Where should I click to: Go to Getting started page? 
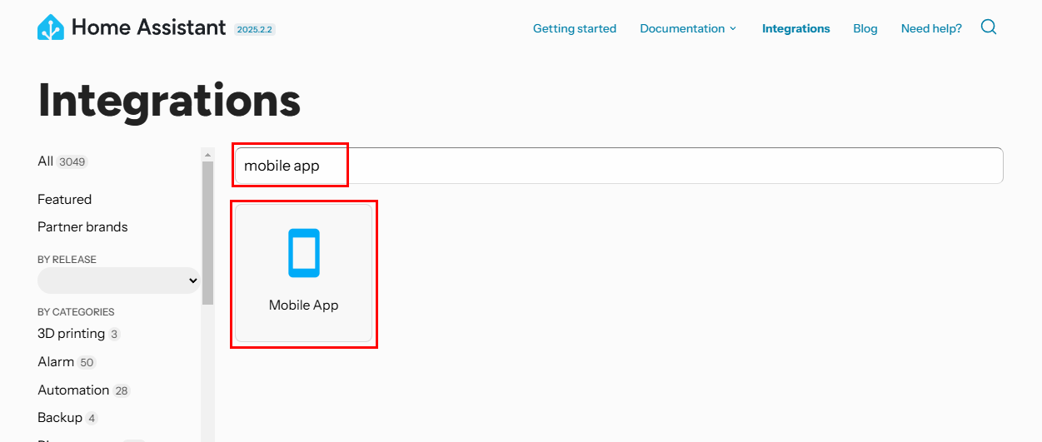575,28
